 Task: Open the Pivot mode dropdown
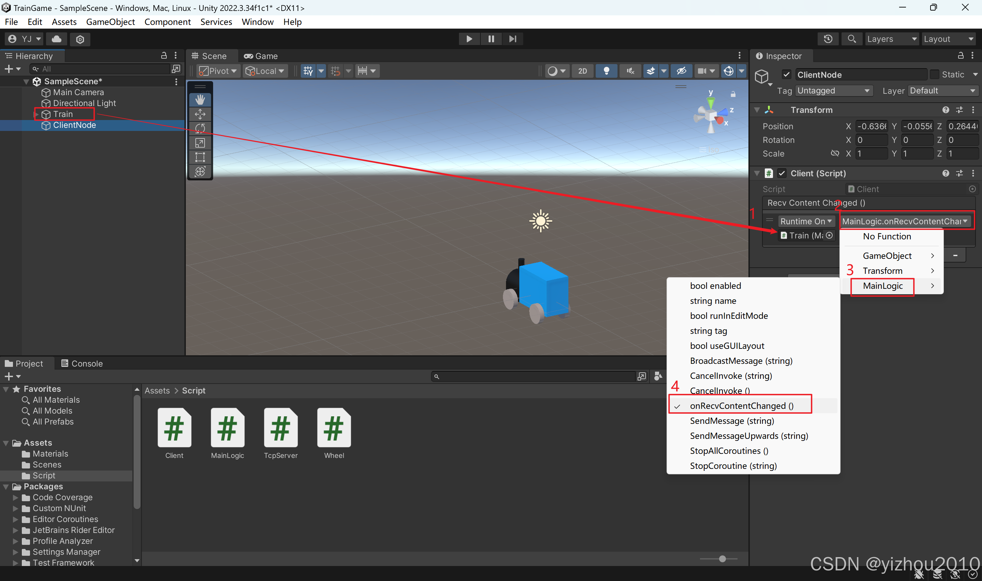(219, 71)
